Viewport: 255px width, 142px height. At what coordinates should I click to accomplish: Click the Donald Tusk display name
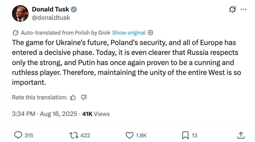point(50,9)
